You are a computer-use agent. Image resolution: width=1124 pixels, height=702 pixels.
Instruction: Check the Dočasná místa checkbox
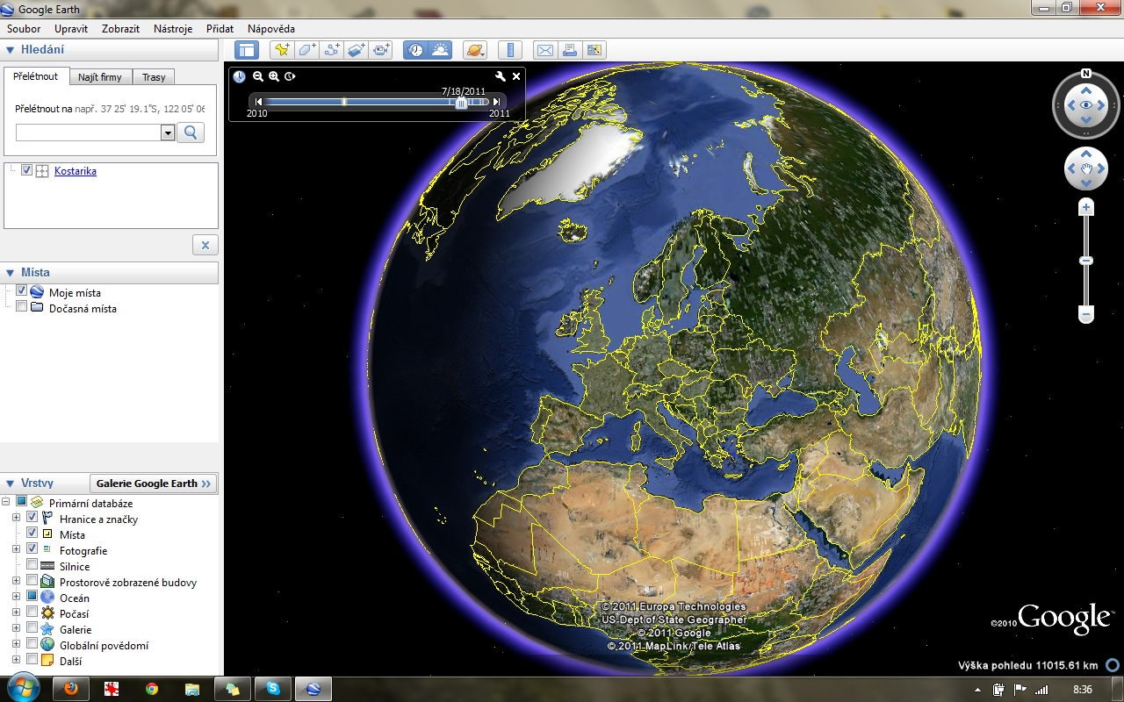pos(22,307)
